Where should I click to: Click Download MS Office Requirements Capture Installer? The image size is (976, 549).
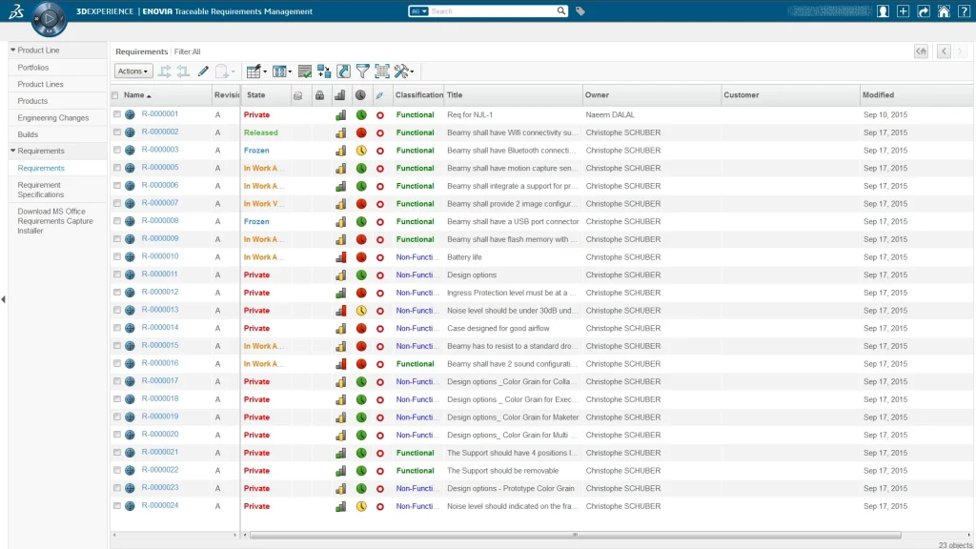pyautogui.click(x=51, y=221)
